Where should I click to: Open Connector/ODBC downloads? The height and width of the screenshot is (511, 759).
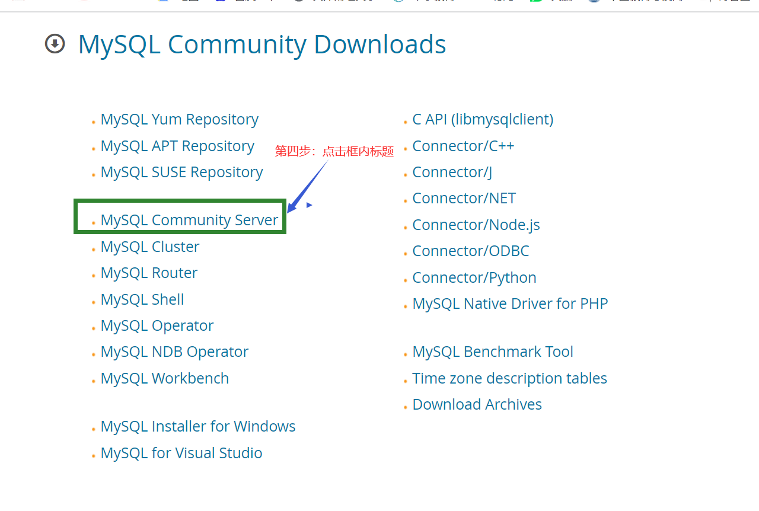pyautogui.click(x=471, y=251)
